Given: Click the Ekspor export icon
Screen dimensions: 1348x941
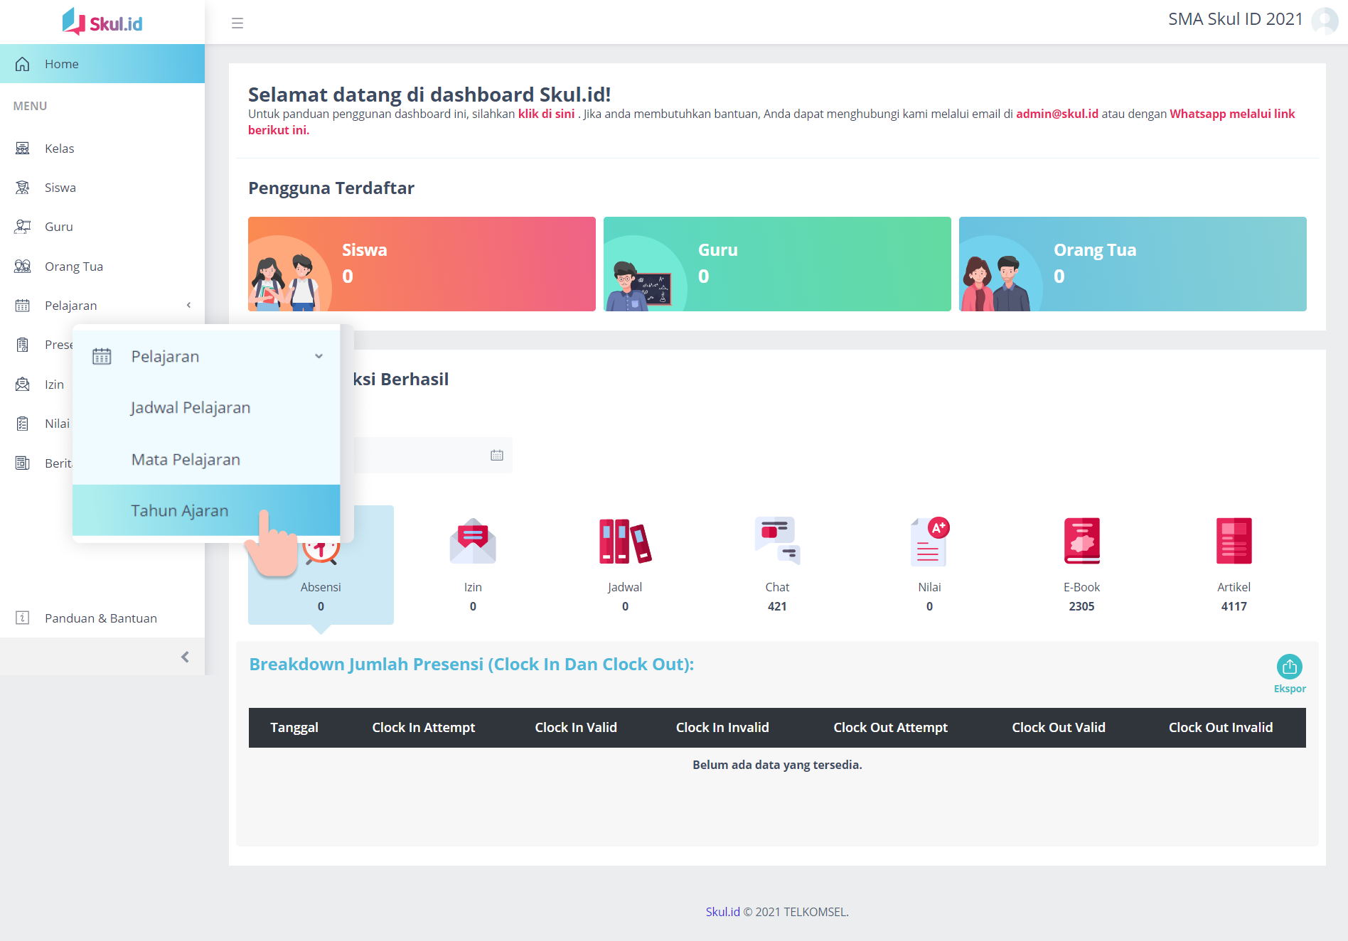Looking at the screenshot, I should (x=1289, y=667).
